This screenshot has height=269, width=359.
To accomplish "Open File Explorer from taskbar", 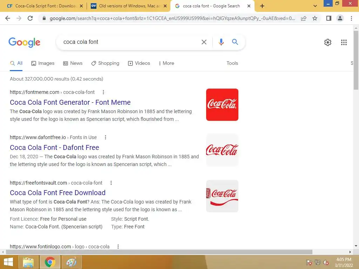I will [28, 262].
